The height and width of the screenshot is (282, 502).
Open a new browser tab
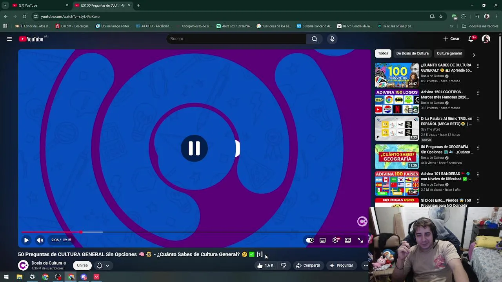pos(138,5)
